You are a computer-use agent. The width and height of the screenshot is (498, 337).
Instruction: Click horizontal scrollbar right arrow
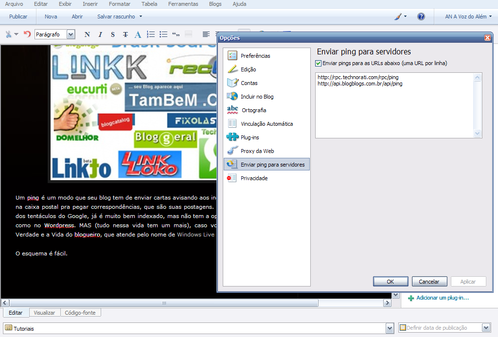pos(387,303)
